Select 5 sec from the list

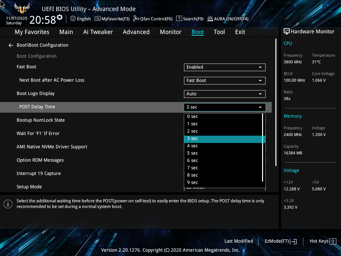[x=223, y=153]
